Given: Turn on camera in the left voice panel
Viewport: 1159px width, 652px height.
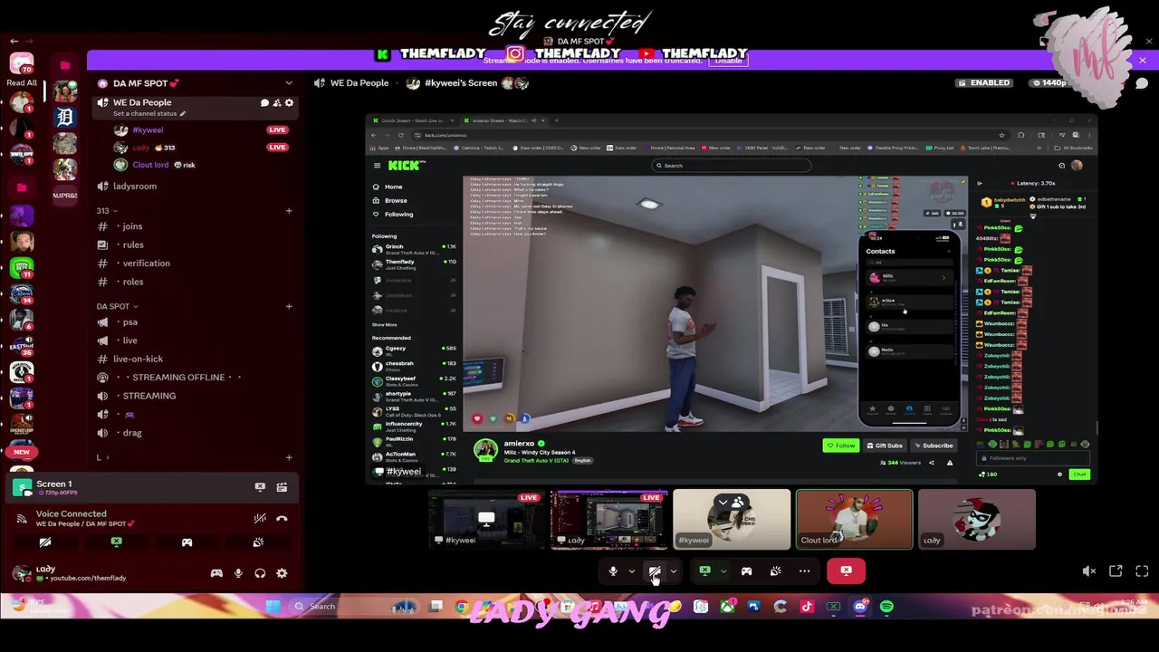Looking at the screenshot, I should (x=44, y=542).
